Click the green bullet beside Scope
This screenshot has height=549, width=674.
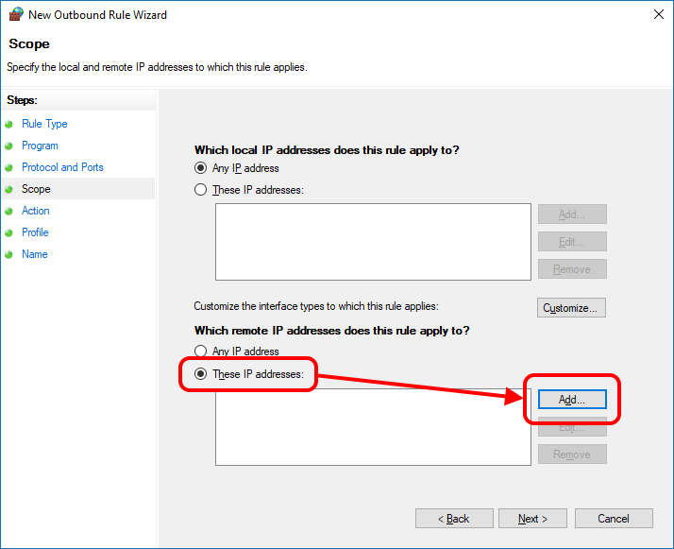(9, 189)
